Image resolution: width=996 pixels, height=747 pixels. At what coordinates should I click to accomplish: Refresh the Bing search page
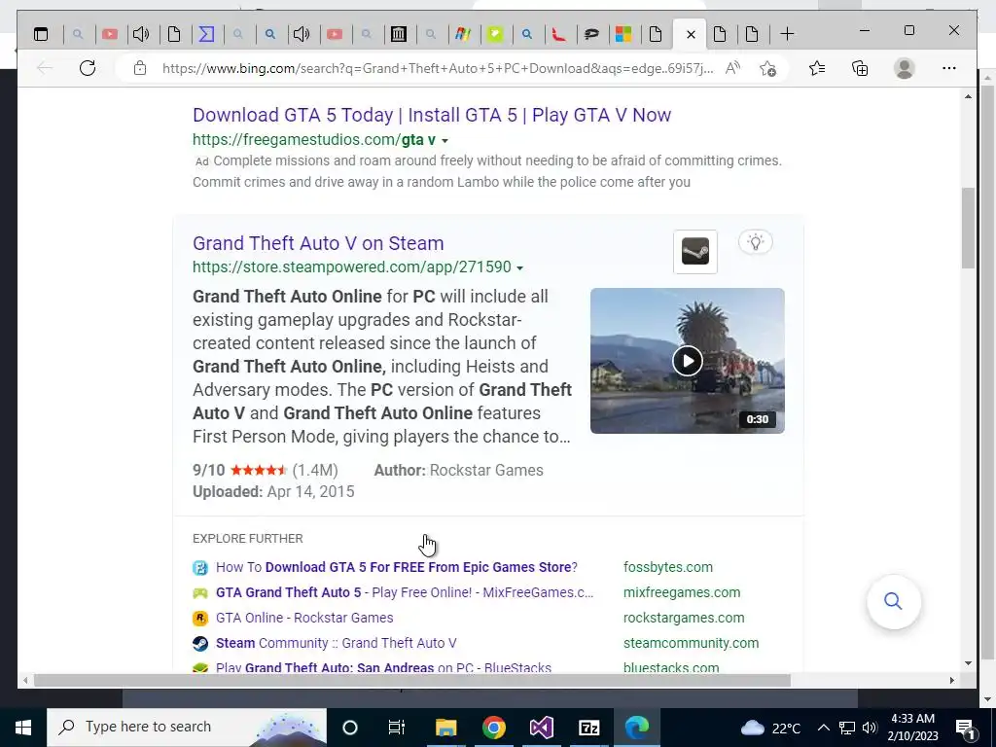point(88,68)
